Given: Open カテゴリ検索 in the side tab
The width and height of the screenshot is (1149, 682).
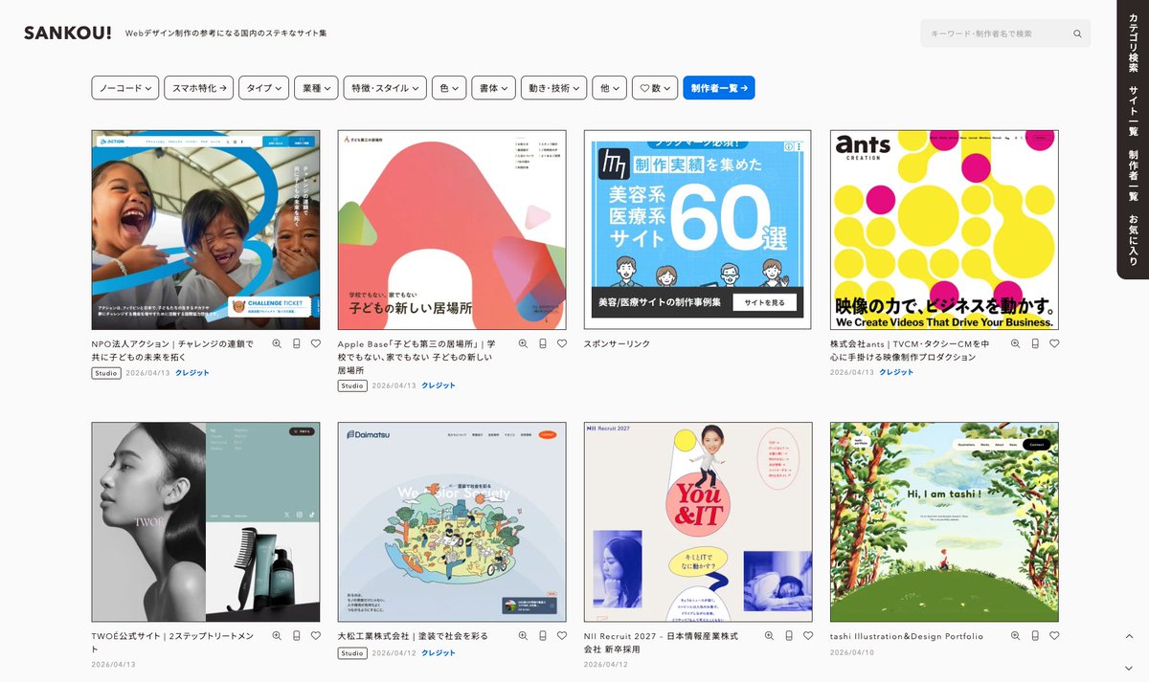Looking at the screenshot, I should pos(1134,43).
